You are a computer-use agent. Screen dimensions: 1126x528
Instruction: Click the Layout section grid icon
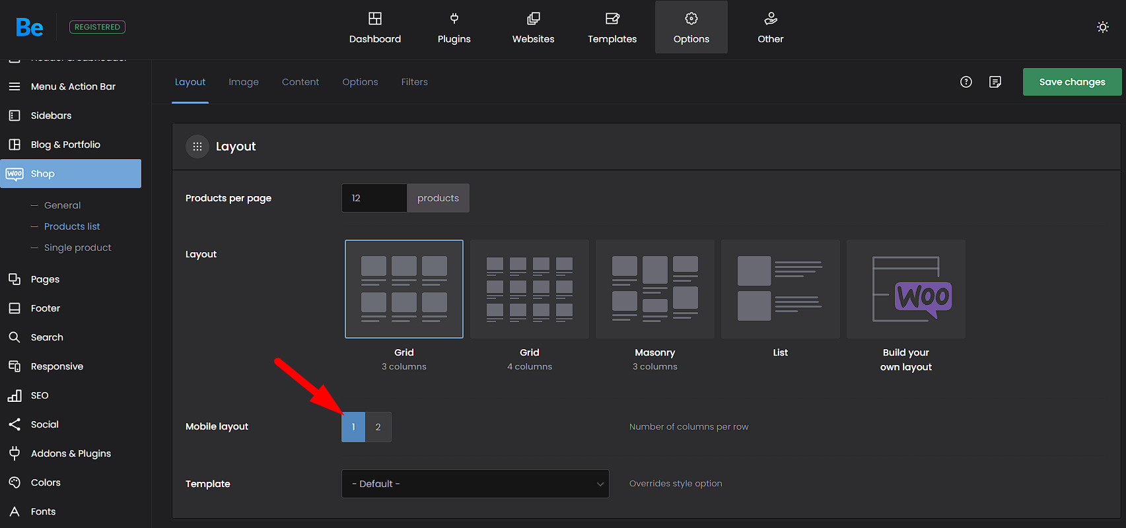197,147
